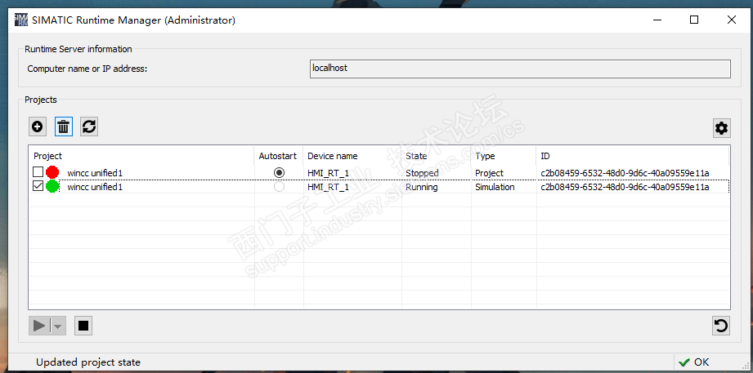The width and height of the screenshot is (753, 373).
Task: Uncheck the box for the Running simulation row
Action: tap(38, 186)
